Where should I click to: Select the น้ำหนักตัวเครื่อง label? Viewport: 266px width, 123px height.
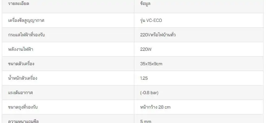23,78
